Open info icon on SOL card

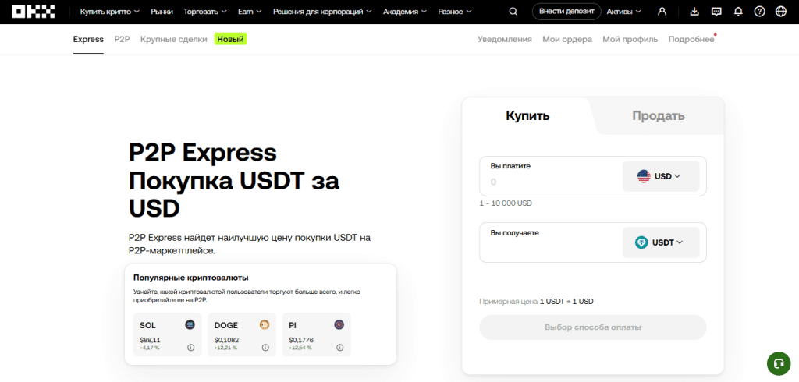[191, 348]
